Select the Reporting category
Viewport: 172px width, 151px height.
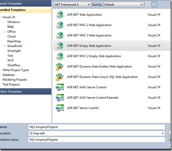click(x=14, y=41)
